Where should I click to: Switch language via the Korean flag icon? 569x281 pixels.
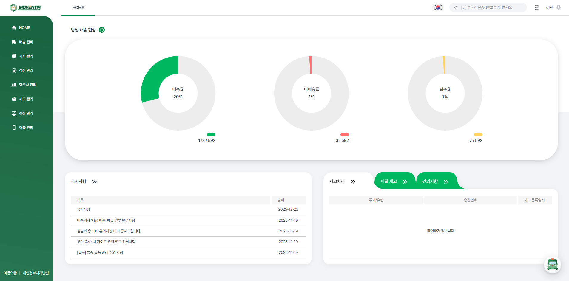coord(438,7)
